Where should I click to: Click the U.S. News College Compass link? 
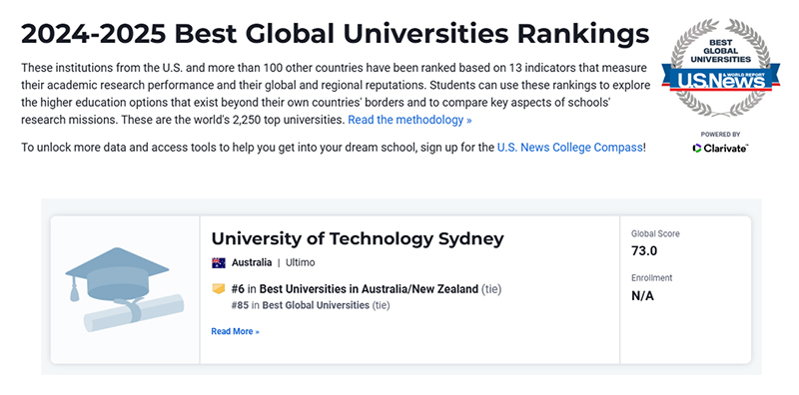click(x=569, y=148)
